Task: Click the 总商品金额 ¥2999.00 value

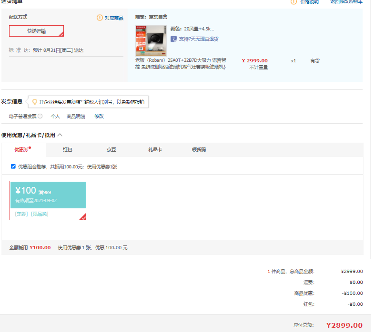Action: click(352, 271)
